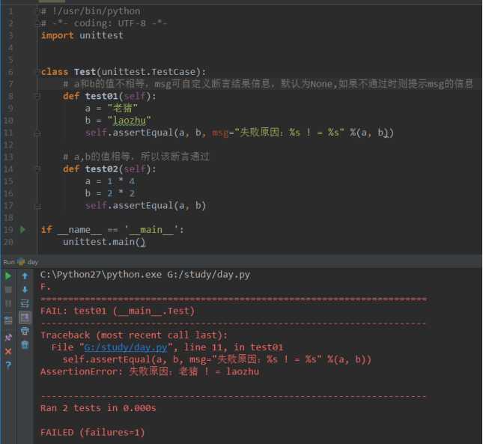This screenshot has height=444, width=483.
Task: Click the Print output icon
Action: click(25, 331)
